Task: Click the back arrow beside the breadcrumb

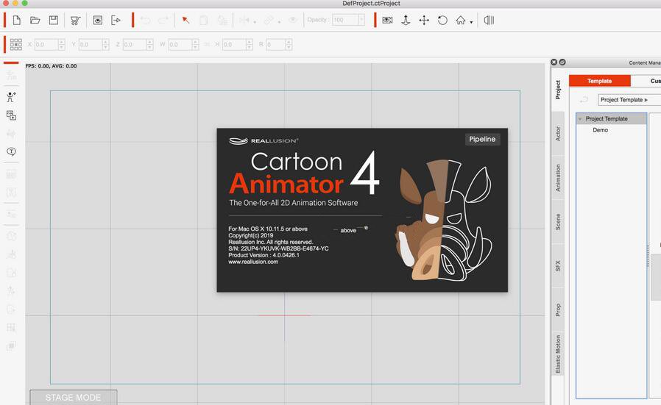Action: click(x=584, y=100)
